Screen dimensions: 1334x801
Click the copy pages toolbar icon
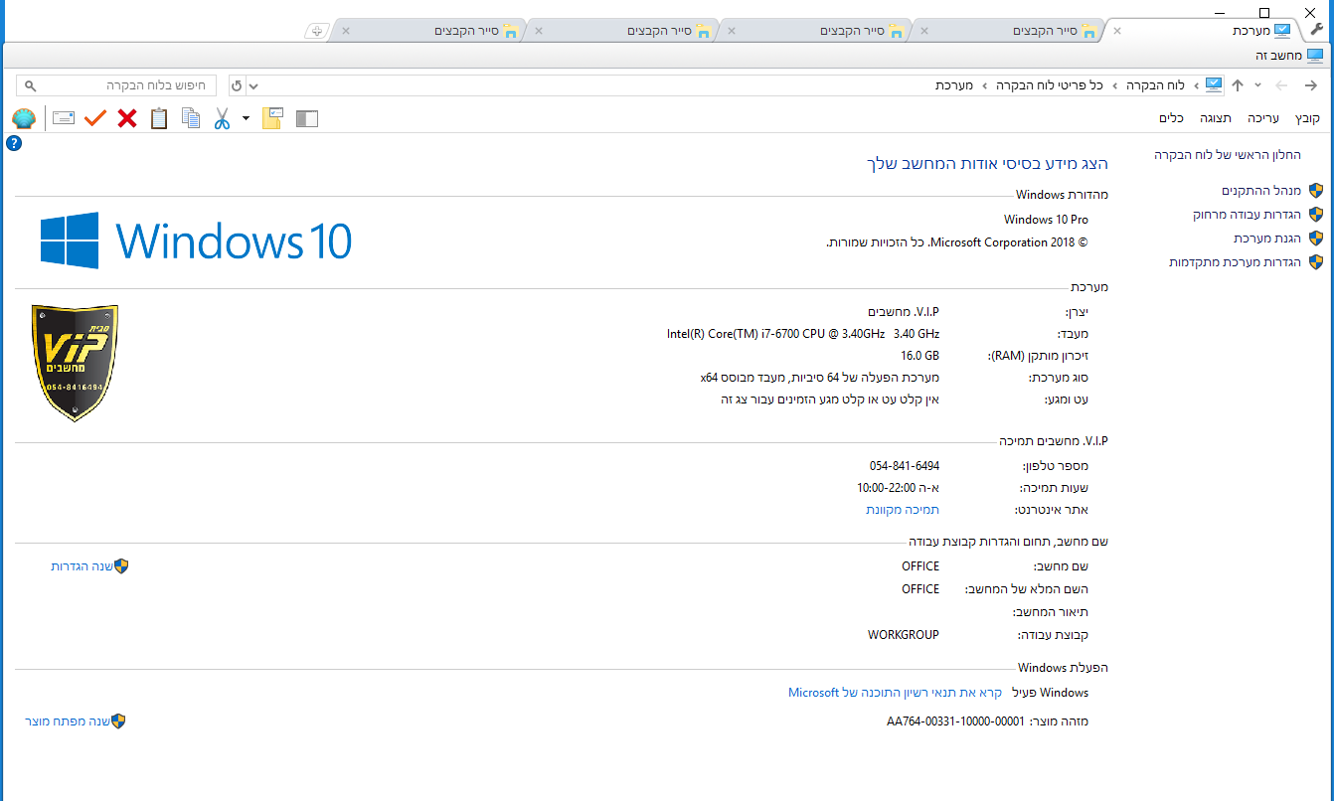point(191,119)
